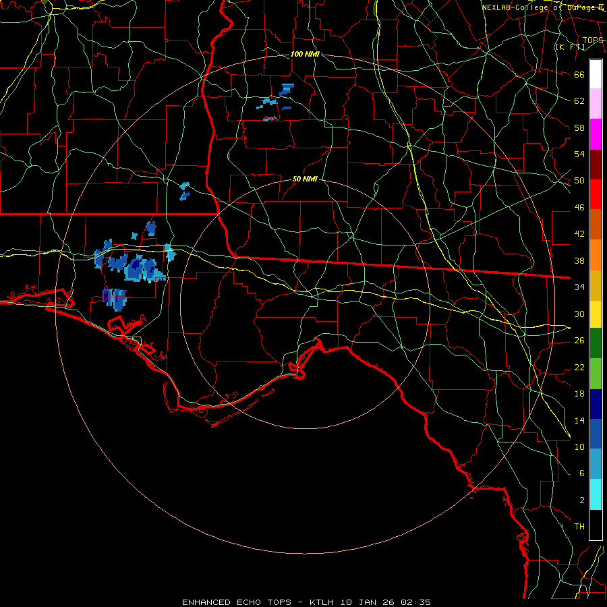Click the white swatch in the tops legend

596,74
